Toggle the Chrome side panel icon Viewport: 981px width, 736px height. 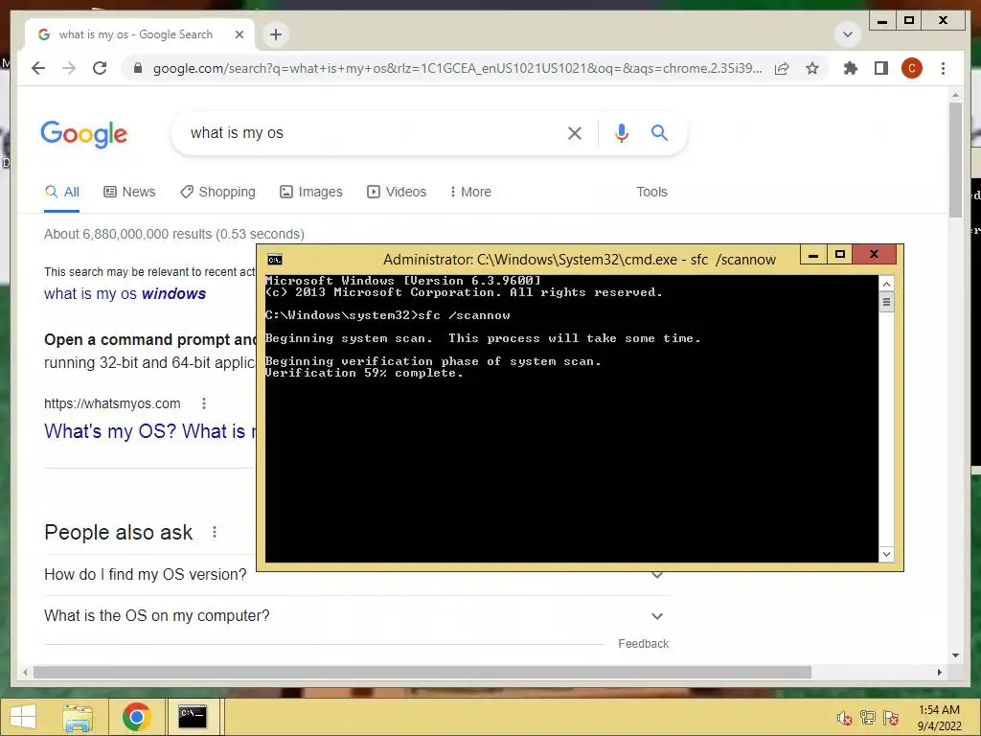(x=881, y=68)
